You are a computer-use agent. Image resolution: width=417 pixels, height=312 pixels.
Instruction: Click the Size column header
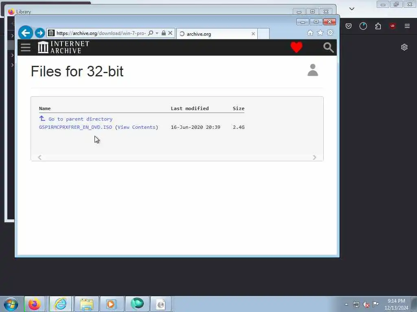tap(239, 108)
